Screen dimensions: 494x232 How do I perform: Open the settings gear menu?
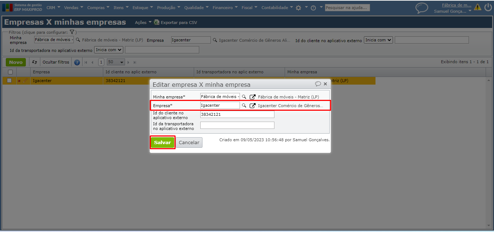298,8
